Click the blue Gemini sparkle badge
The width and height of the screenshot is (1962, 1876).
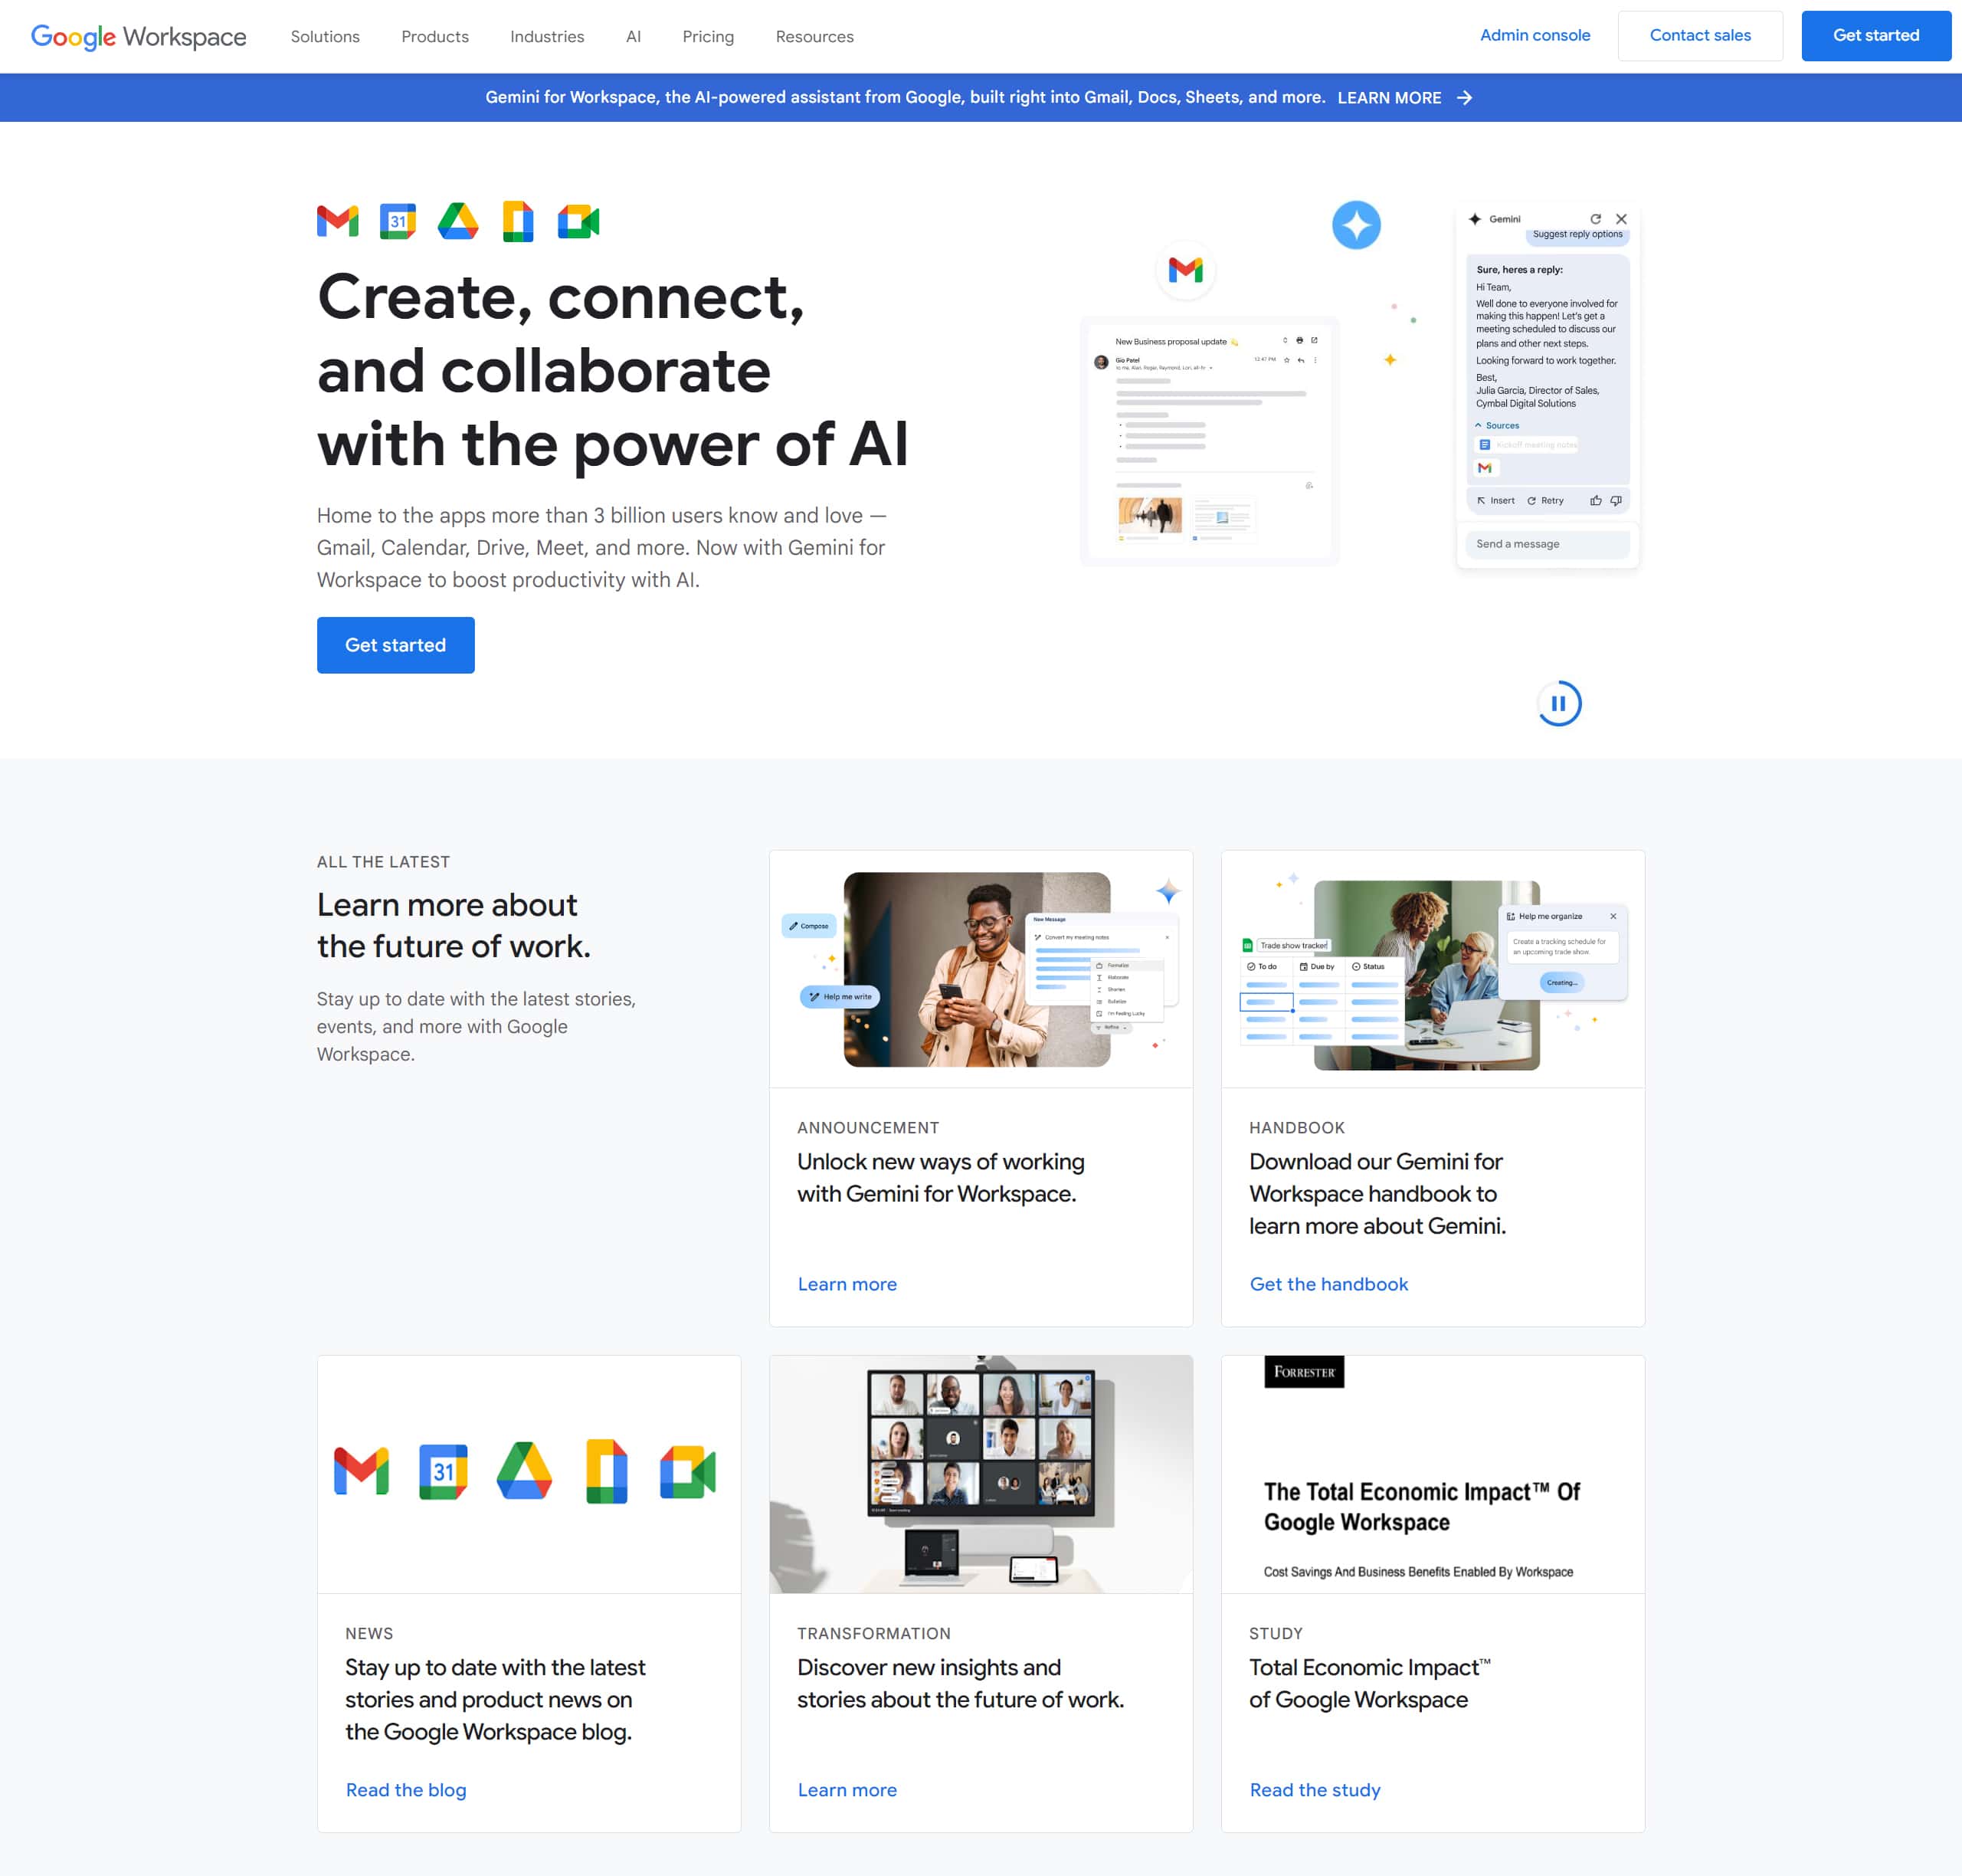pyautogui.click(x=1356, y=225)
